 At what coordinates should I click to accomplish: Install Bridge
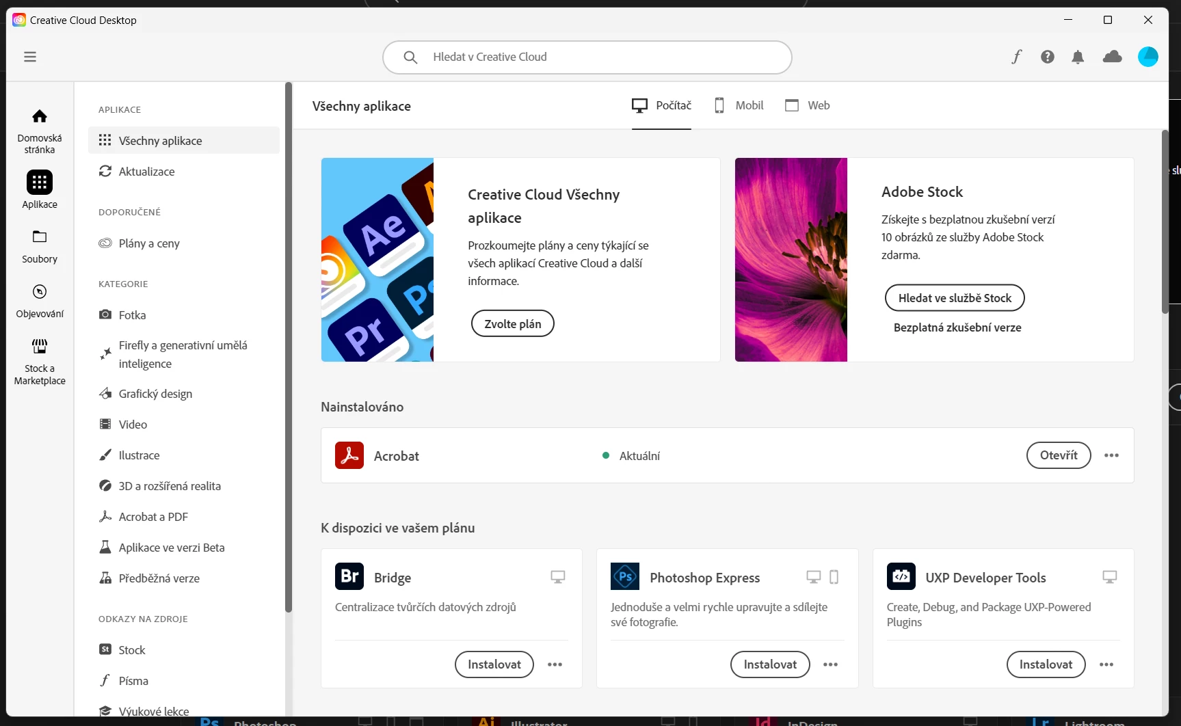(x=494, y=664)
